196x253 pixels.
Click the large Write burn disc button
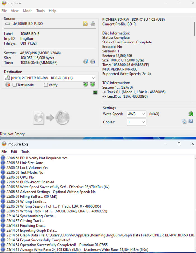click(x=62, y=118)
